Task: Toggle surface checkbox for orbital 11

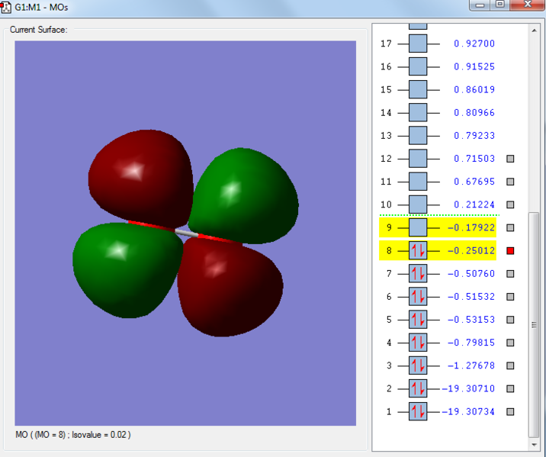Action: (510, 182)
